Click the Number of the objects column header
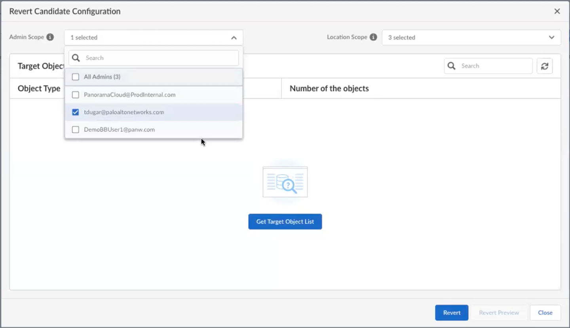Screen dimensions: 570x328 point(329,89)
